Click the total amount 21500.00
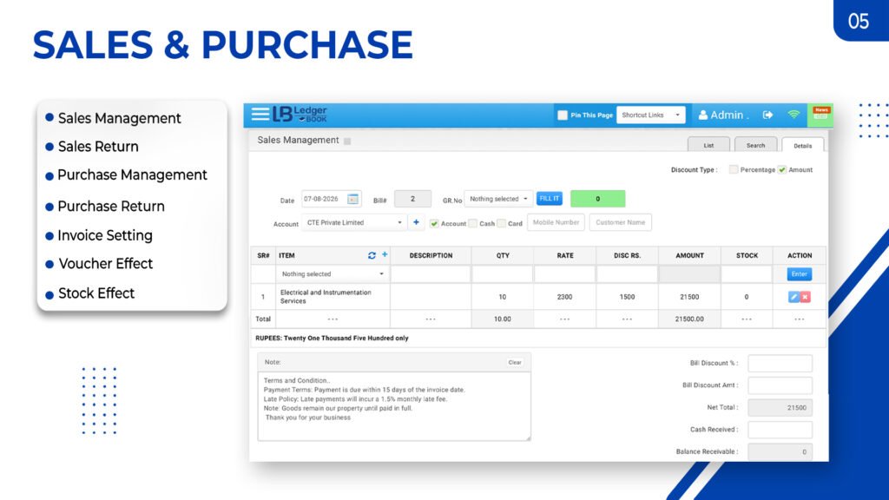 [x=689, y=319]
